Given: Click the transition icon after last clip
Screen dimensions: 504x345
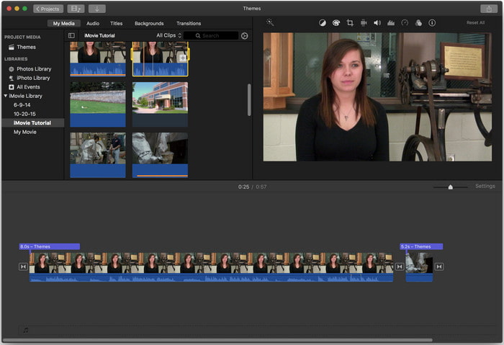Looking at the screenshot, I should (439, 266).
